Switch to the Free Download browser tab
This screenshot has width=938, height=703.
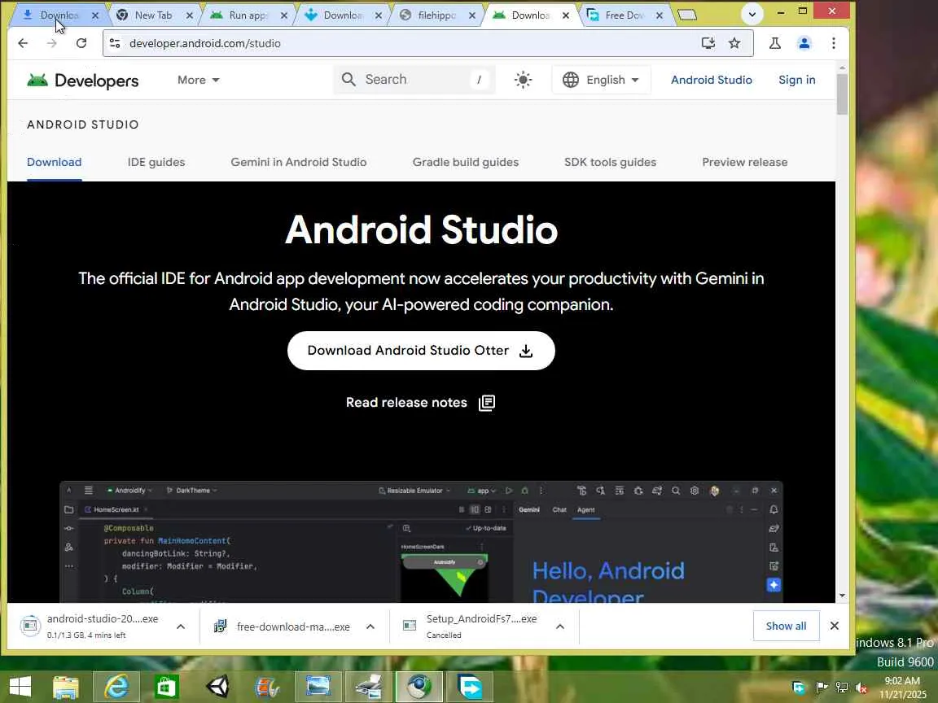coord(623,15)
